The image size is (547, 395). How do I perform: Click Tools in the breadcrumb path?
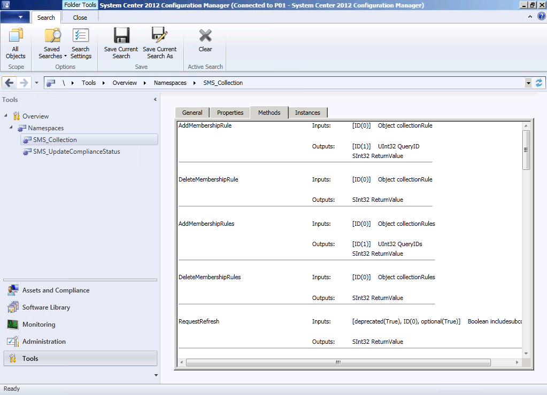pos(89,83)
